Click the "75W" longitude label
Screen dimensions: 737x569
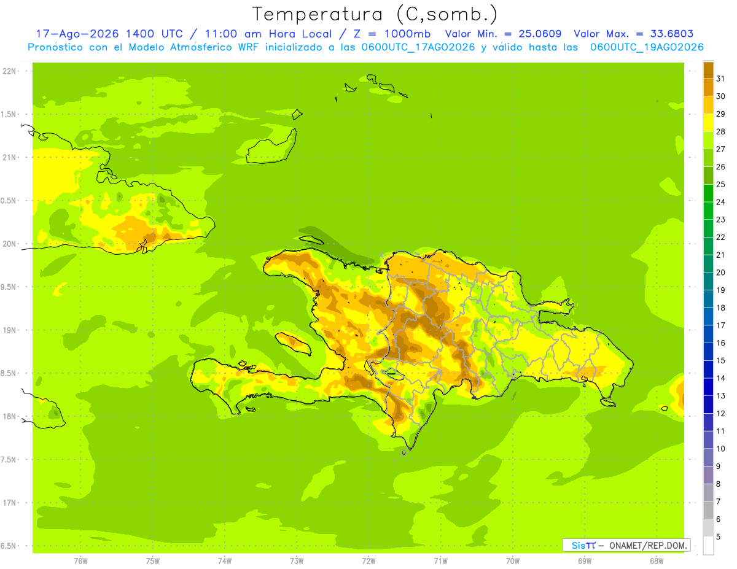click(x=153, y=560)
